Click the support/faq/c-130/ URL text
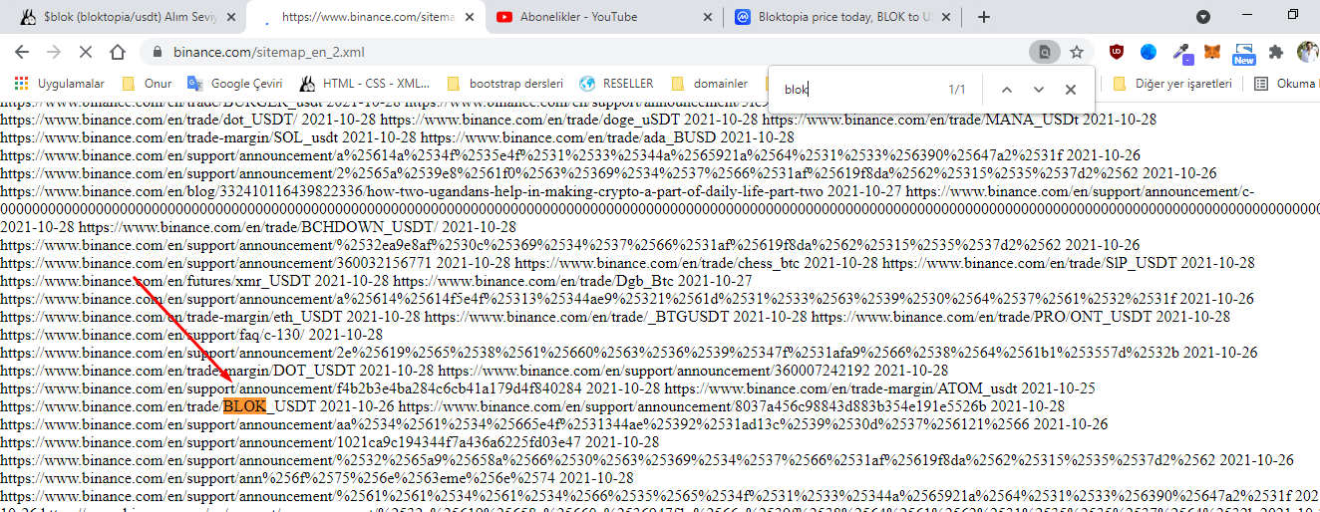This screenshot has height=512, width=1320. coord(153,335)
